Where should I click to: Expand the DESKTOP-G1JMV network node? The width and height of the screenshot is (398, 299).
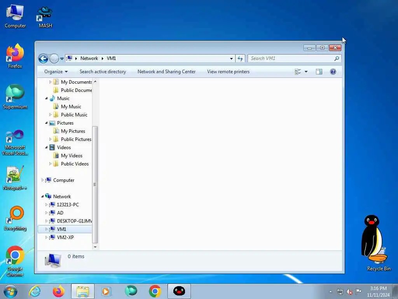click(x=46, y=221)
